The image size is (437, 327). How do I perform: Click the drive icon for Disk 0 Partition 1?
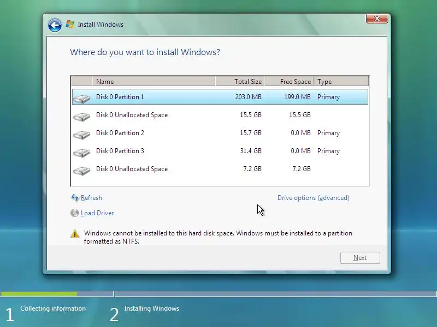point(81,99)
